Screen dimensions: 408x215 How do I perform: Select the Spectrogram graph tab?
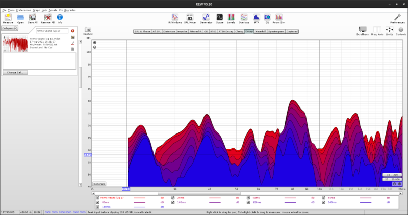tap(276, 31)
